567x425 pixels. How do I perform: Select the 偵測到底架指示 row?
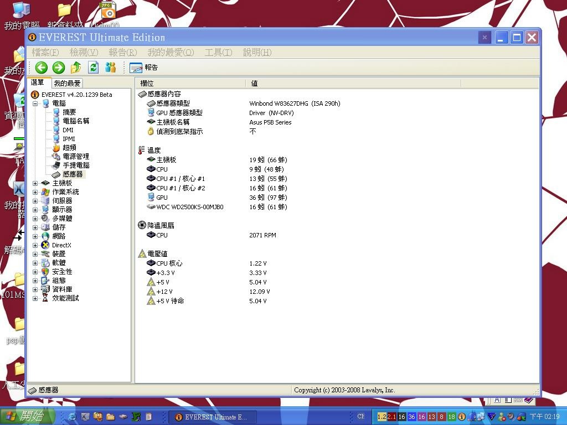[x=202, y=132]
